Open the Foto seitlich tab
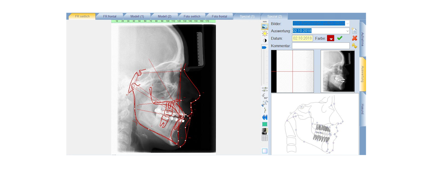Viewport: 433px width, 171px height. [191, 16]
